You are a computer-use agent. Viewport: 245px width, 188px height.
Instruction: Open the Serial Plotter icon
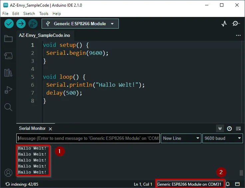(224, 24)
